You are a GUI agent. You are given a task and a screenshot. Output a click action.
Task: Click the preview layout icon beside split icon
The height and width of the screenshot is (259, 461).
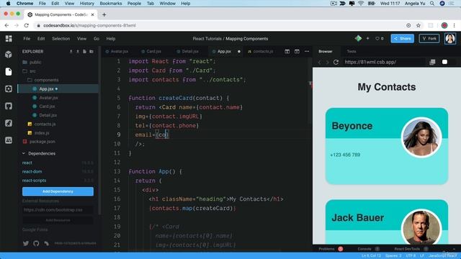tap(297, 51)
